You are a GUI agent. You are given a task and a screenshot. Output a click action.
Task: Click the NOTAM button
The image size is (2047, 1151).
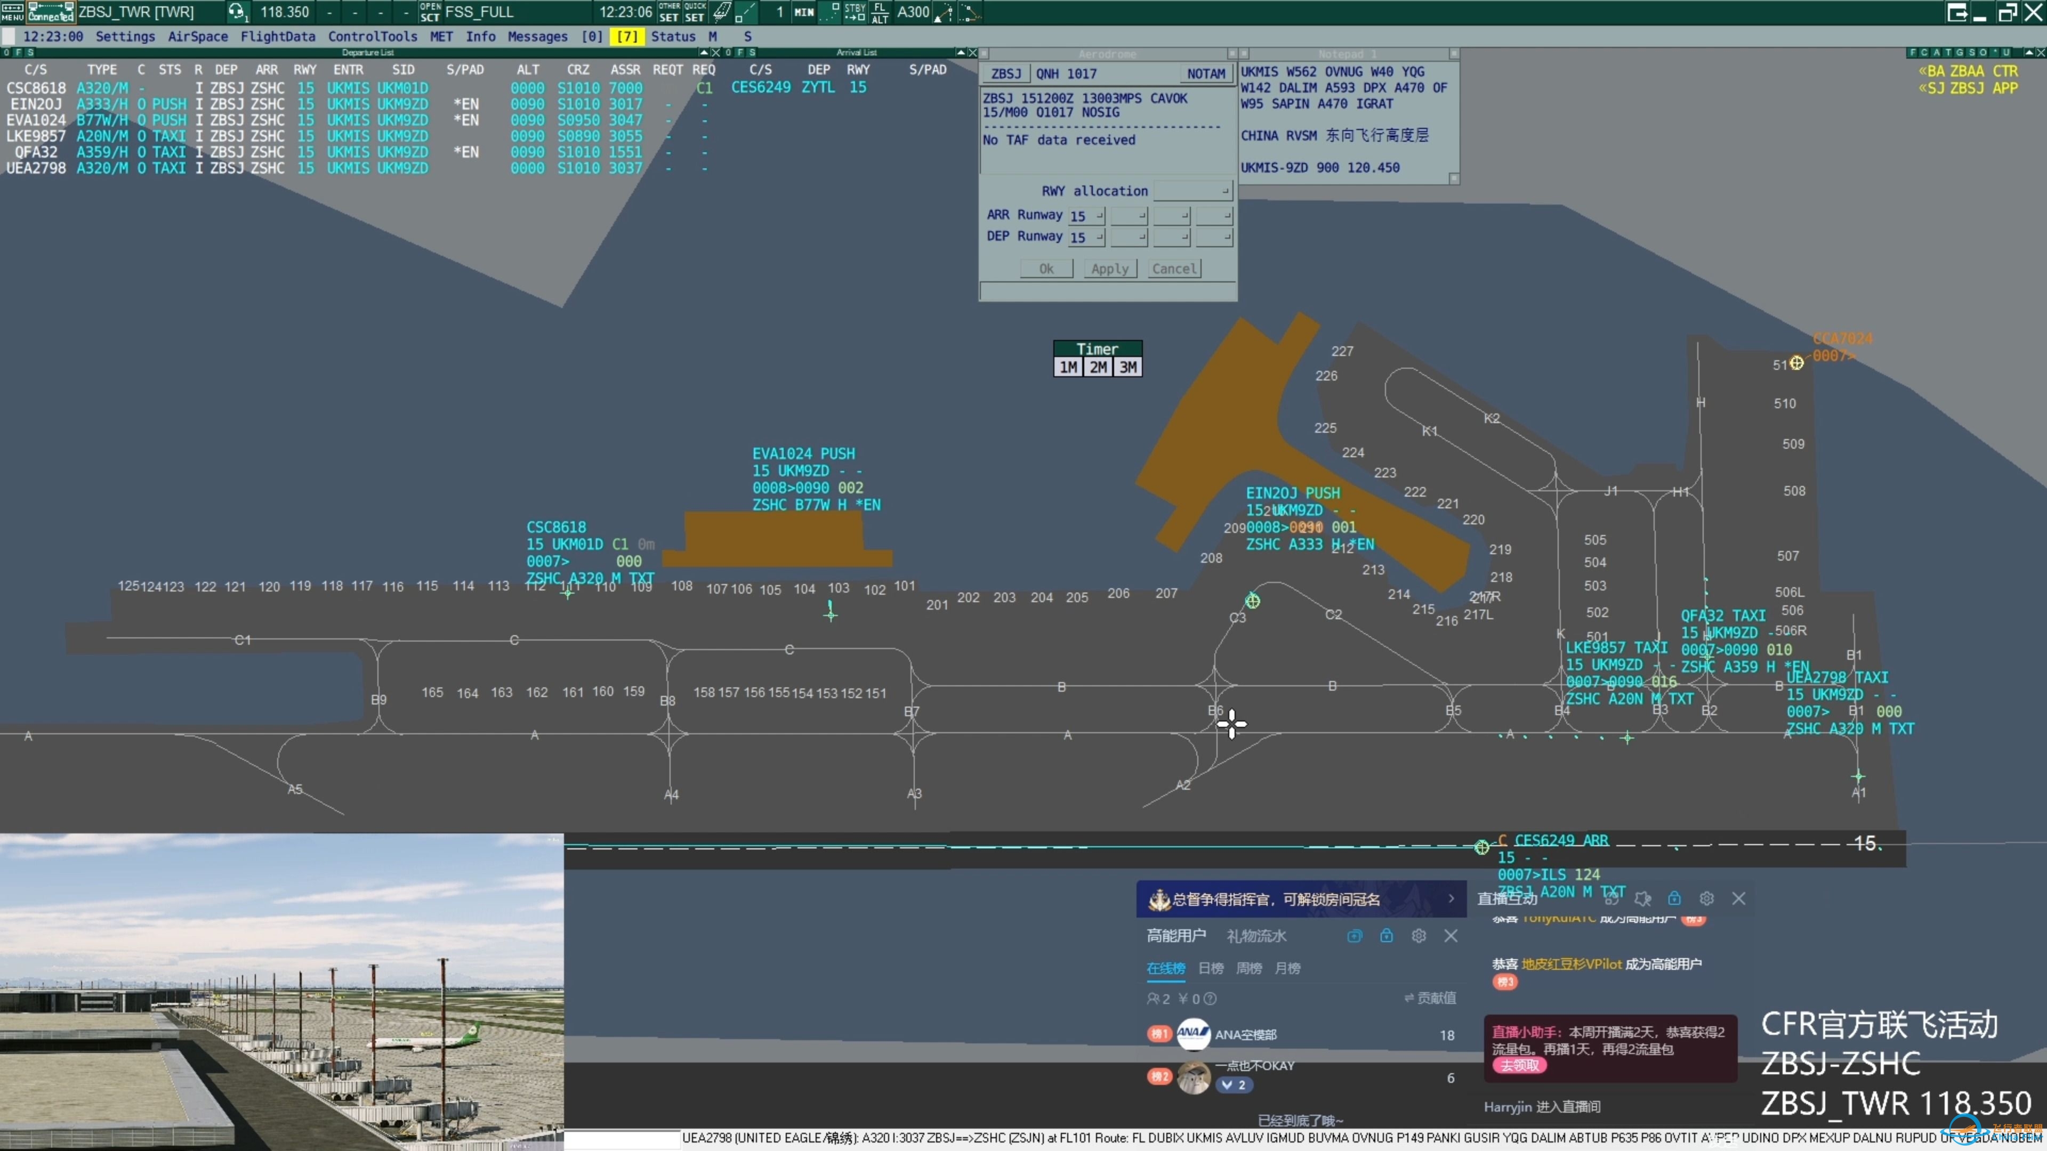pyautogui.click(x=1205, y=74)
